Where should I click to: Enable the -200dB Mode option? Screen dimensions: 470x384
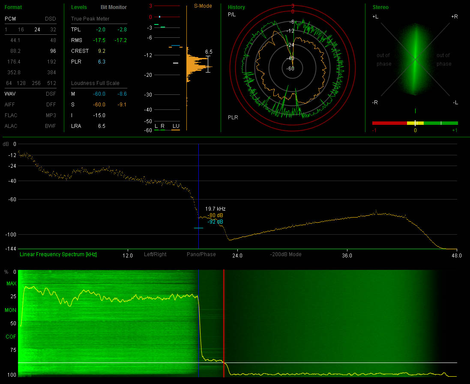coord(286,254)
